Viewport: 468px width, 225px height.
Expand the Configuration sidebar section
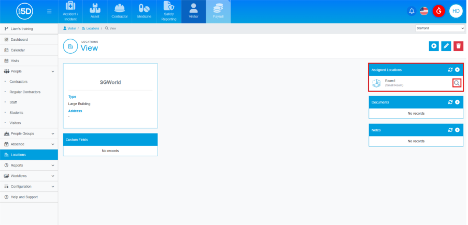[29, 186]
